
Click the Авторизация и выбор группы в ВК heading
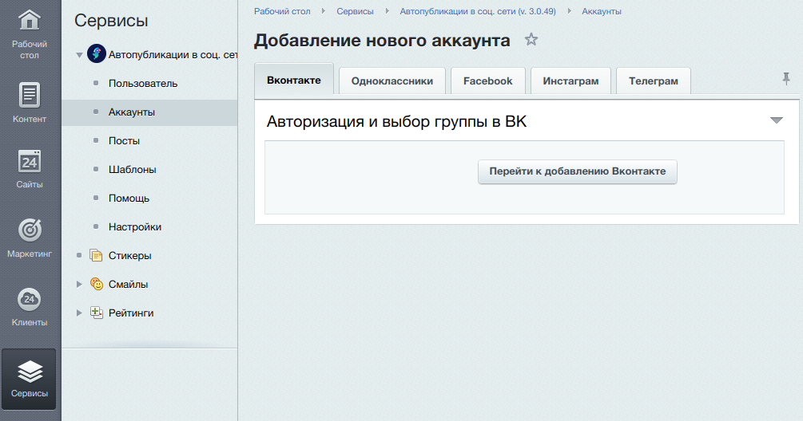point(396,122)
